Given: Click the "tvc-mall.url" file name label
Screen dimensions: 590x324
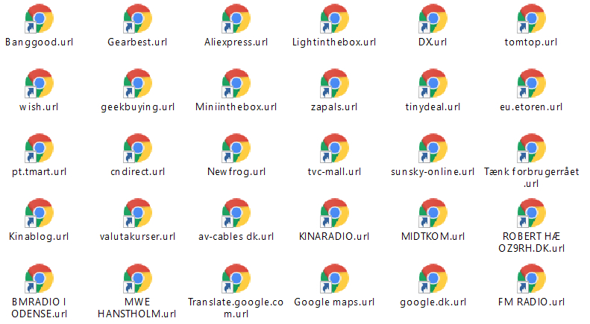Looking at the screenshot, I should 334,171.
